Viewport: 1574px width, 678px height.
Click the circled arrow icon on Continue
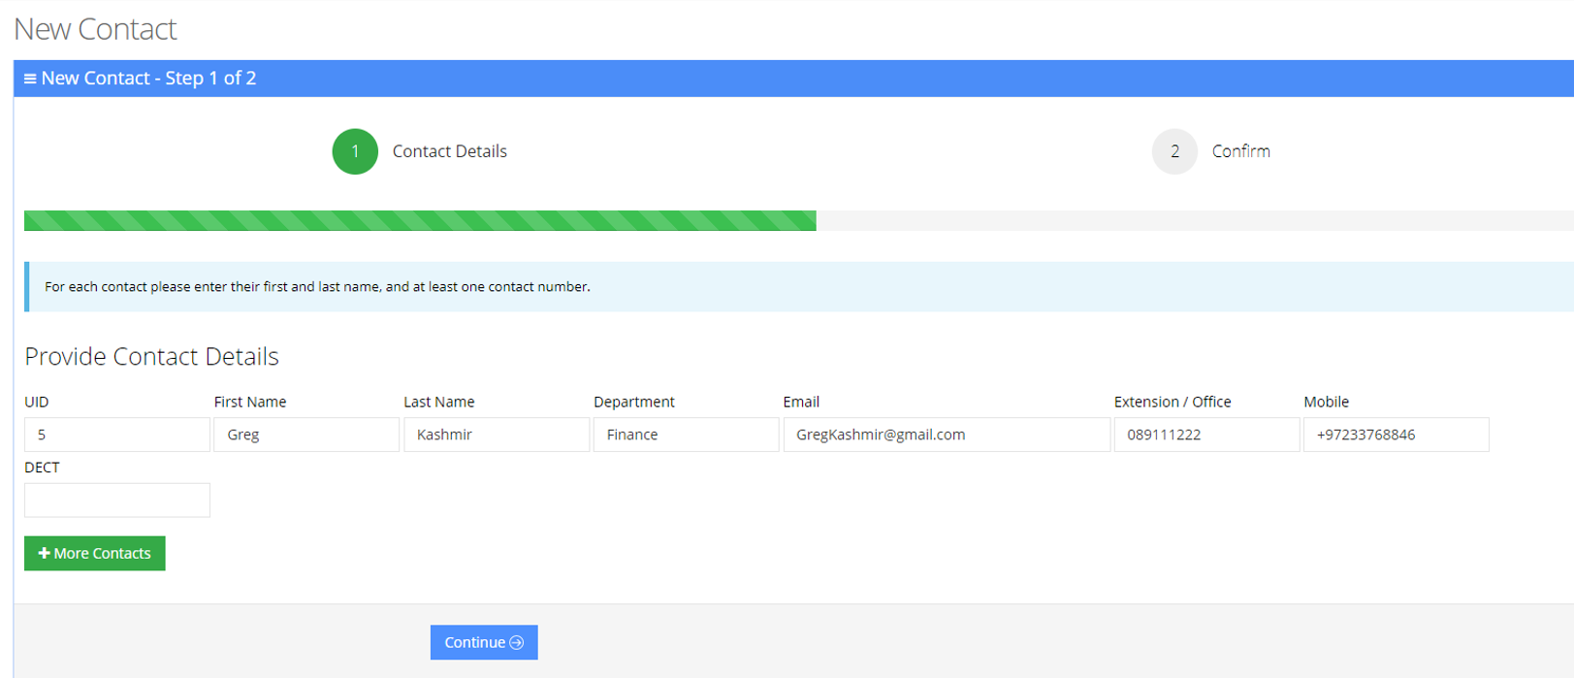click(x=517, y=642)
